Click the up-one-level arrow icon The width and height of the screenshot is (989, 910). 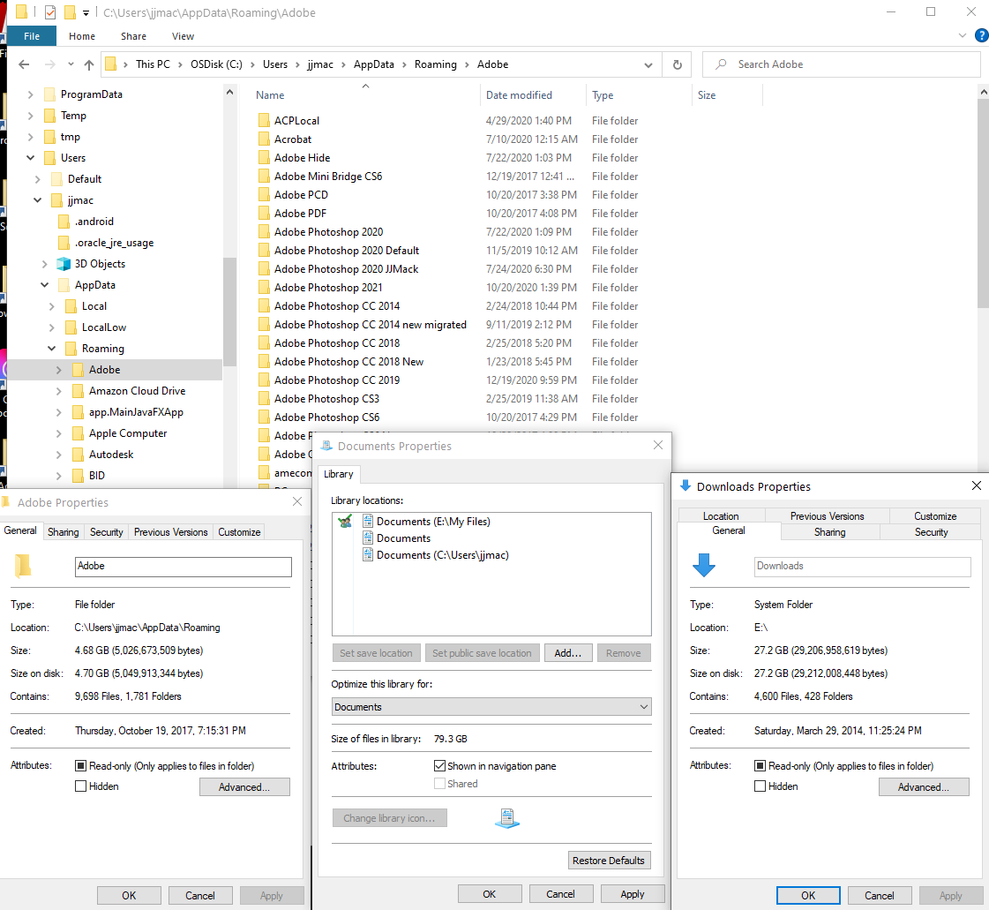89,64
